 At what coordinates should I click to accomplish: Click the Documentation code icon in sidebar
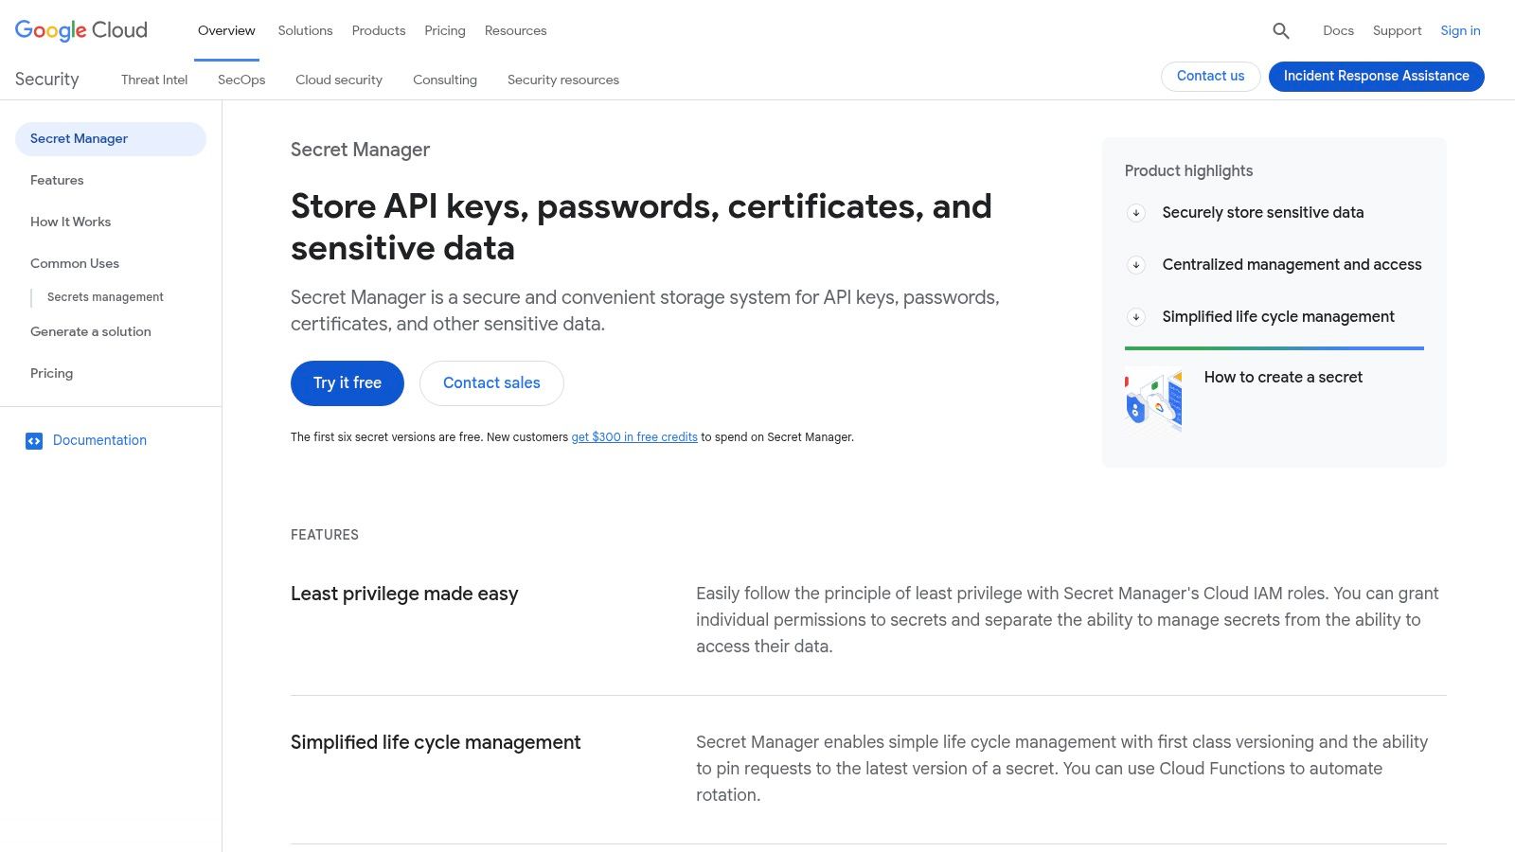pyautogui.click(x=34, y=440)
